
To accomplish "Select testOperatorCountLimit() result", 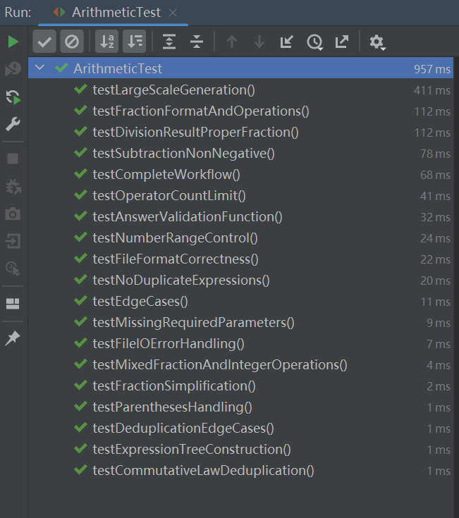I will click(x=240, y=196).
